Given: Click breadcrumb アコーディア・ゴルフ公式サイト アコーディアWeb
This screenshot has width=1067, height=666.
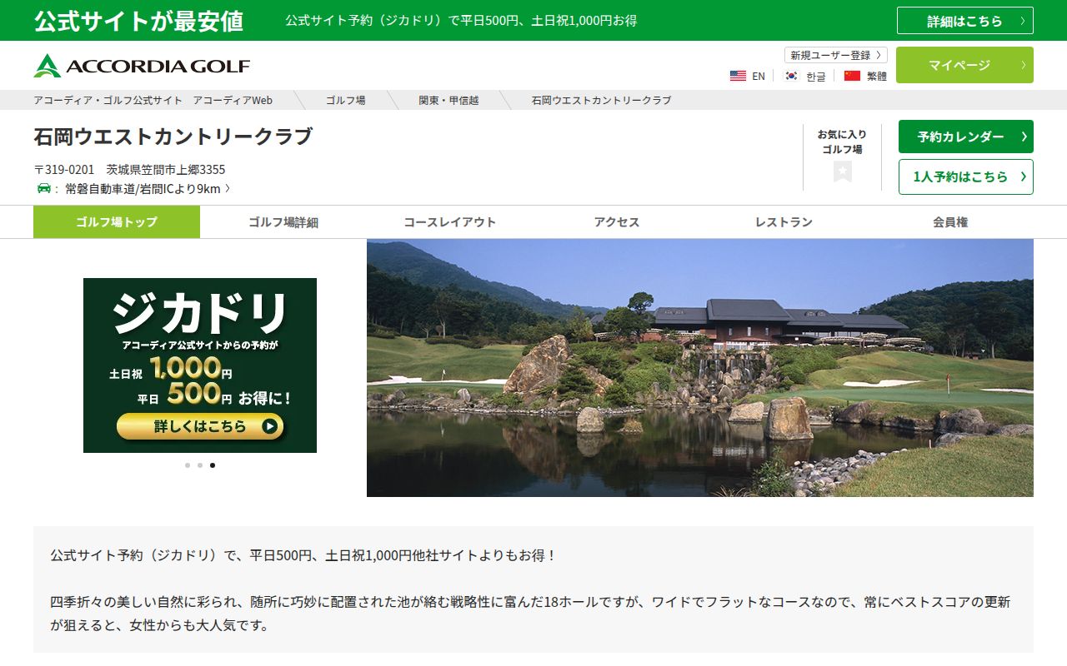Looking at the screenshot, I should [x=153, y=100].
